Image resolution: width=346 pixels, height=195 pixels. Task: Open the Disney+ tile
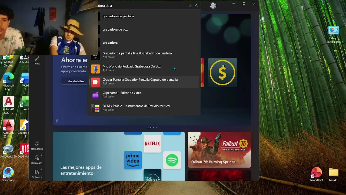152,175
